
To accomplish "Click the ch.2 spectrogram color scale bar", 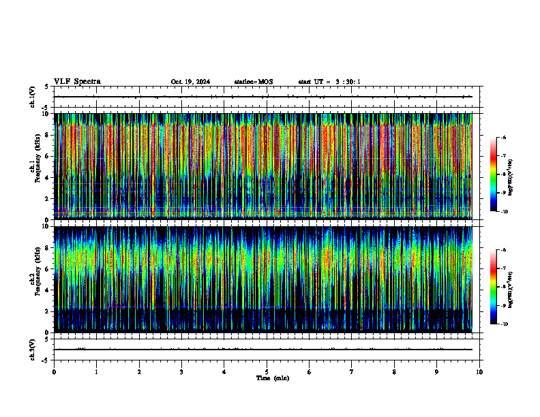I will (x=494, y=287).
